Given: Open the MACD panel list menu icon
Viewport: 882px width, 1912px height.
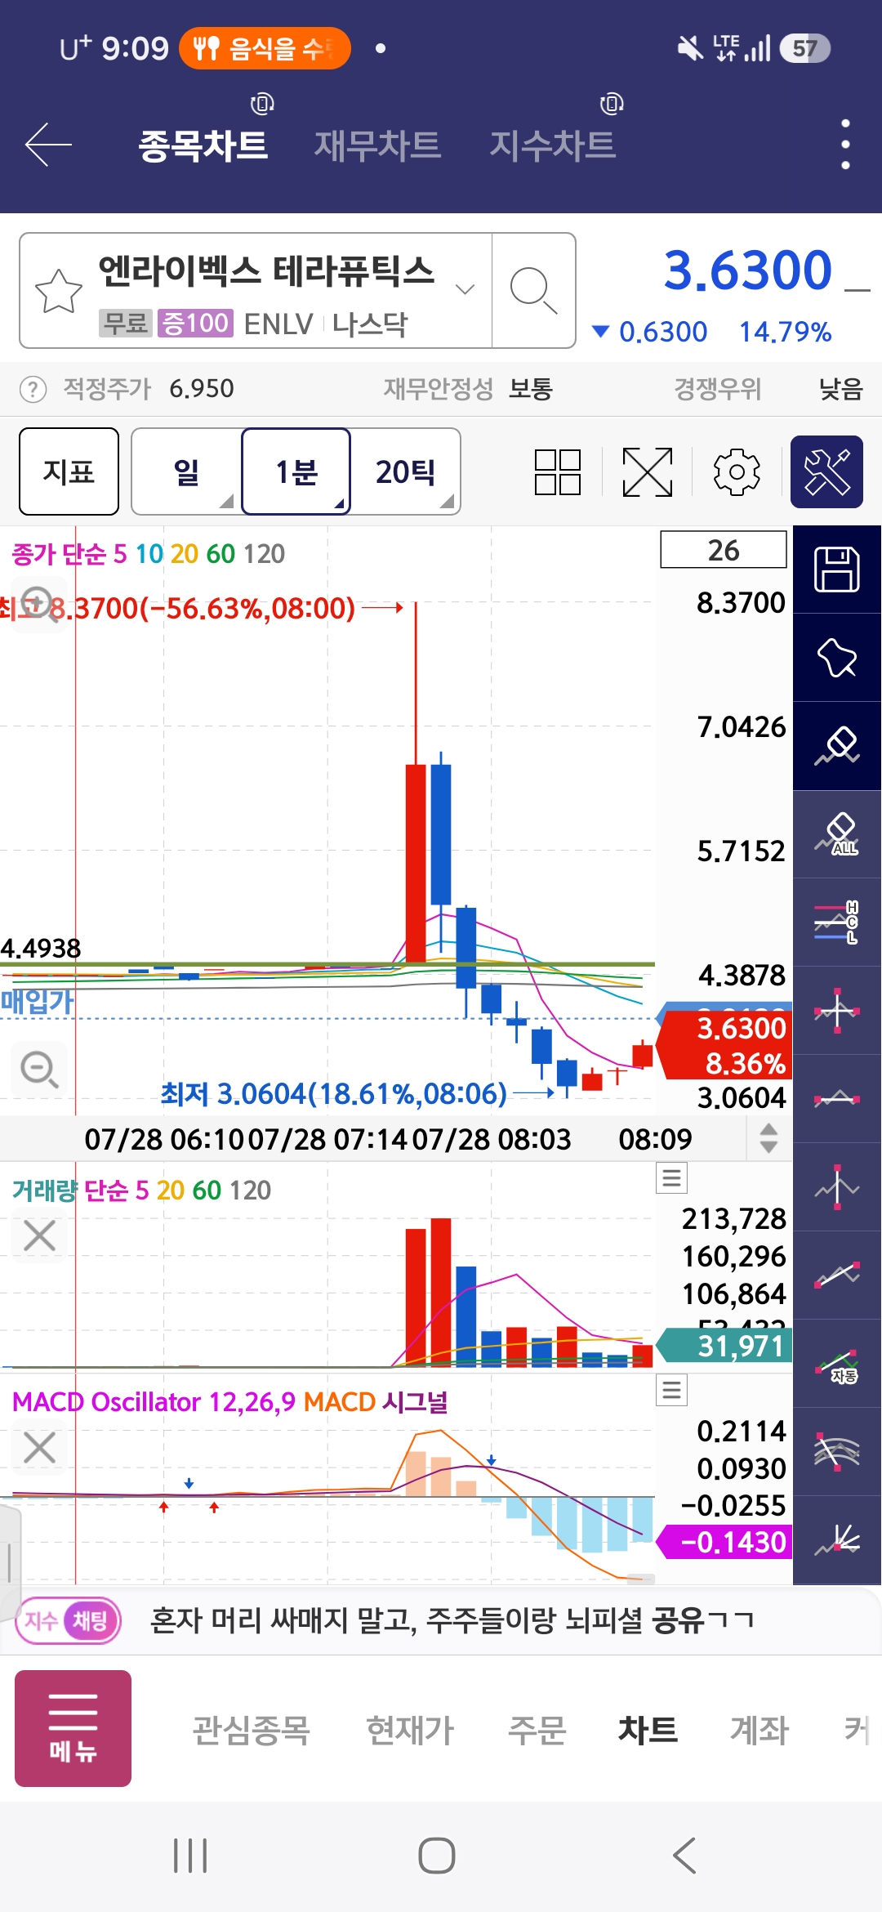Looking at the screenshot, I should tap(672, 1390).
